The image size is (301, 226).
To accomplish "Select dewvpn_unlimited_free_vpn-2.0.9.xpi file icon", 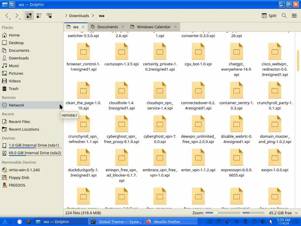I will pos(198,124).
